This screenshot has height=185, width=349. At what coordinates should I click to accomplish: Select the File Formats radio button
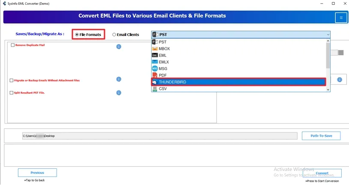coord(77,35)
